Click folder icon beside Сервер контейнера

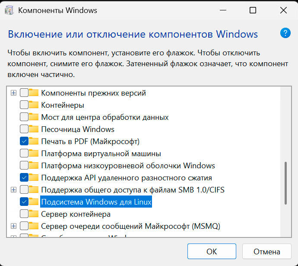pos(34,214)
